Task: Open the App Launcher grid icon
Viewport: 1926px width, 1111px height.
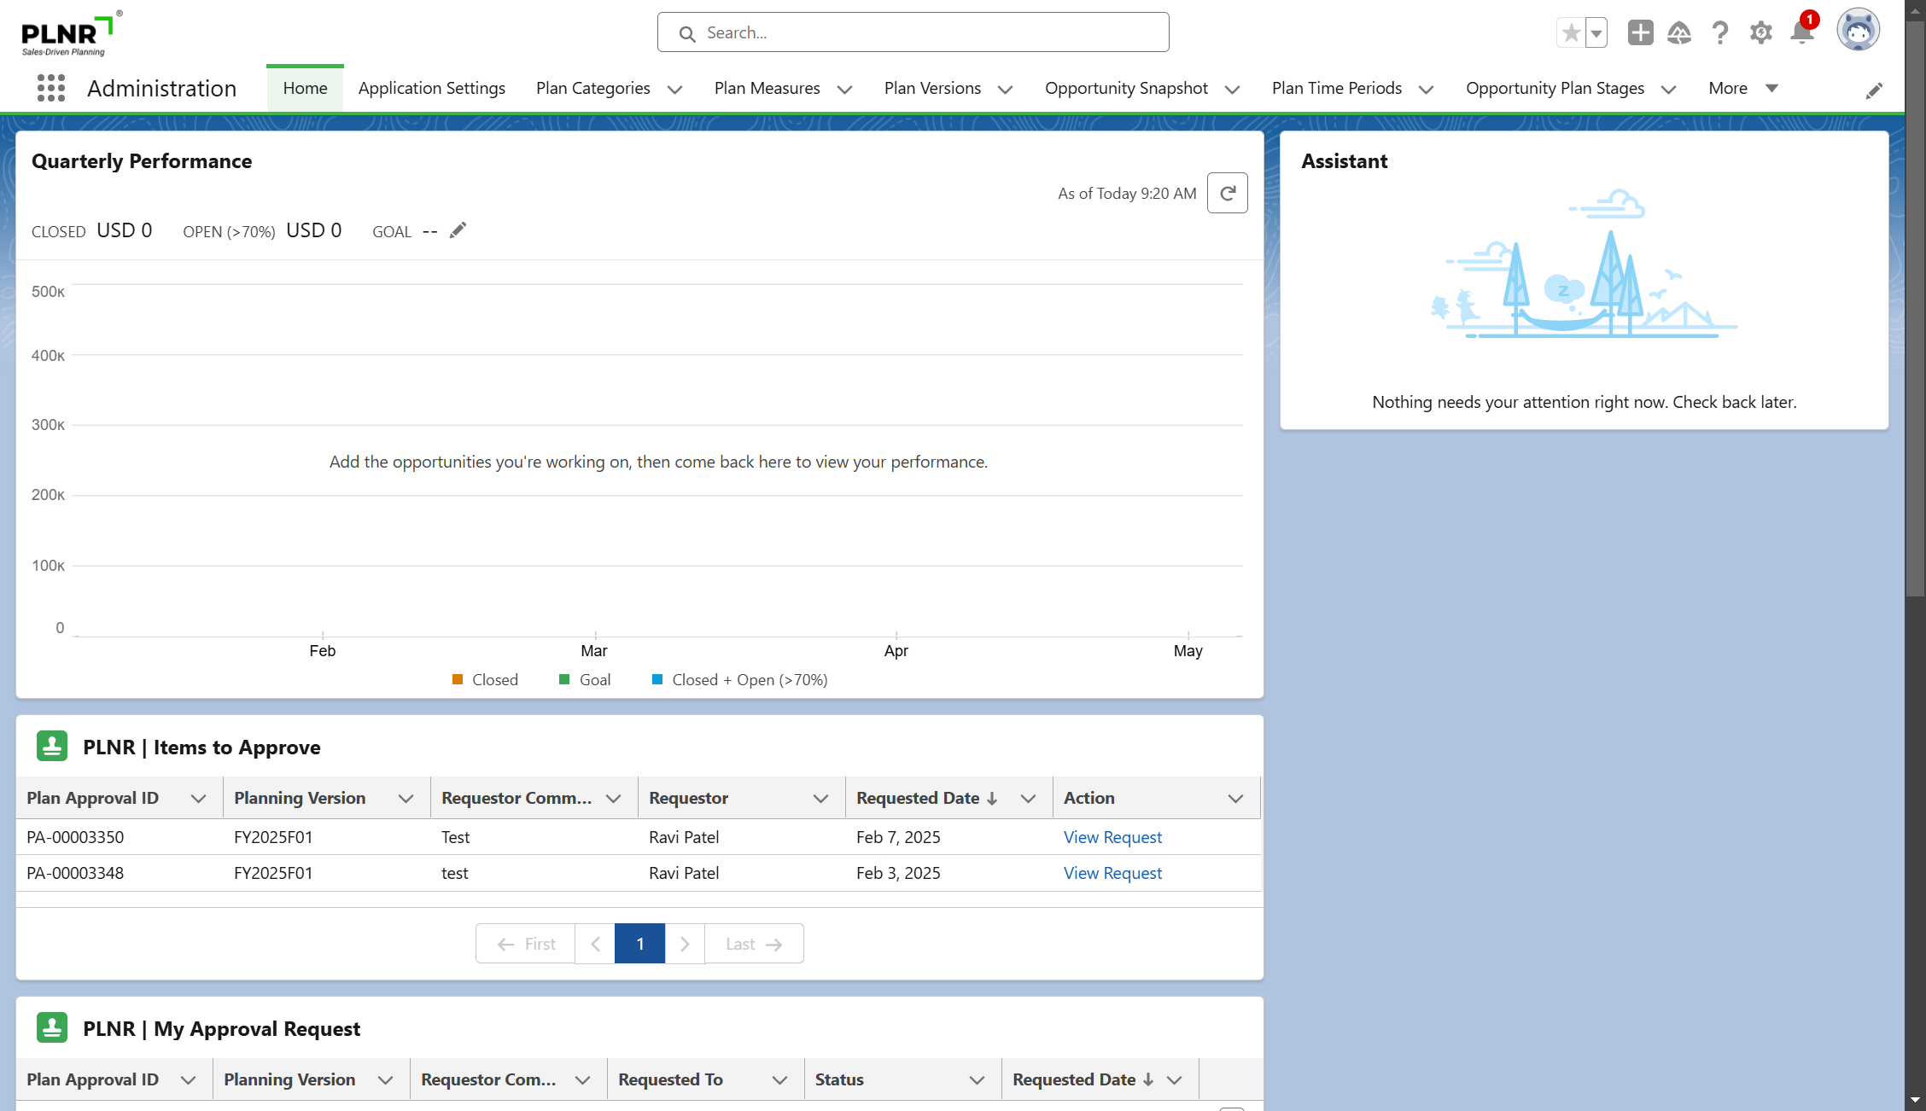Action: tap(51, 88)
